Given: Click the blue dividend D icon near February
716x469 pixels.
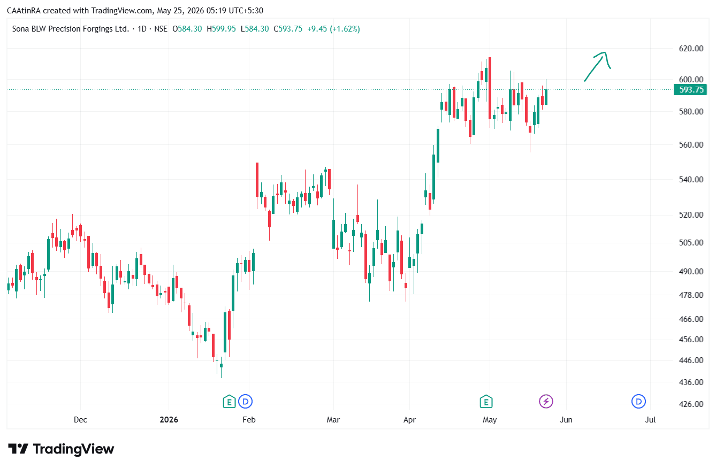Looking at the screenshot, I should (246, 401).
